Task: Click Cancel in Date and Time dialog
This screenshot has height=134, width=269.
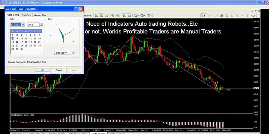Action: click(59, 70)
